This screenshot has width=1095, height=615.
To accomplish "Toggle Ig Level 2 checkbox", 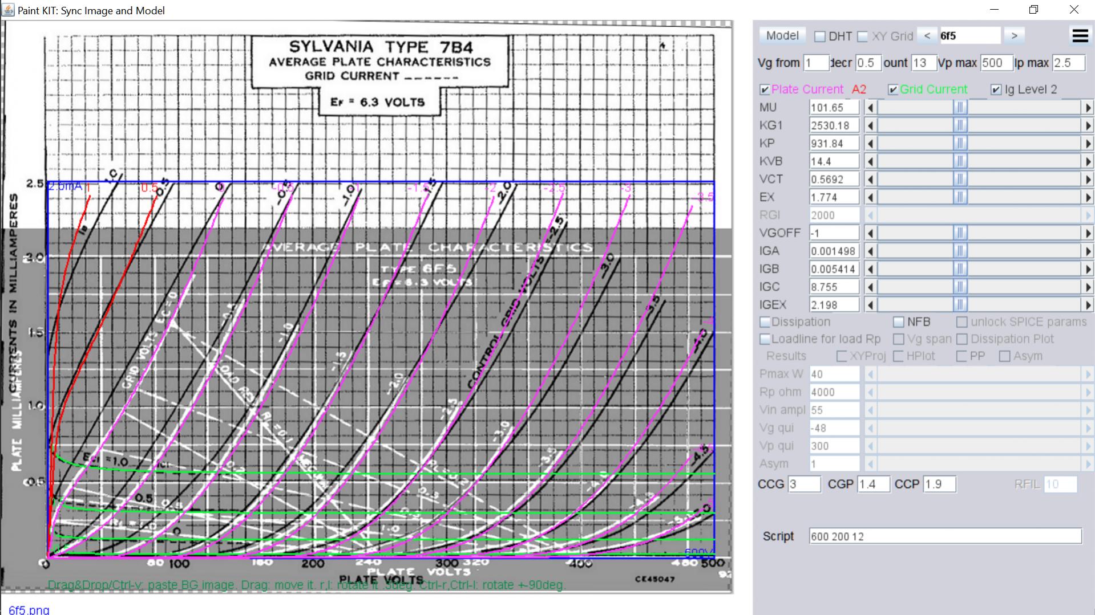I will click(996, 89).
